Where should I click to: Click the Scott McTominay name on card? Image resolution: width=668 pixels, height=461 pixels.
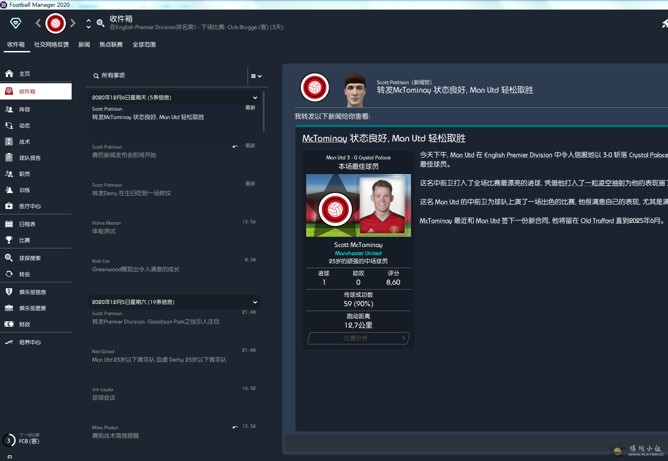[358, 245]
